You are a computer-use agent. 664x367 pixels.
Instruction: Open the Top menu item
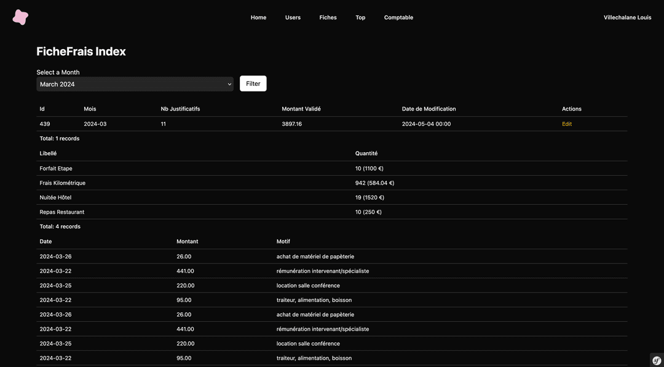tap(360, 18)
